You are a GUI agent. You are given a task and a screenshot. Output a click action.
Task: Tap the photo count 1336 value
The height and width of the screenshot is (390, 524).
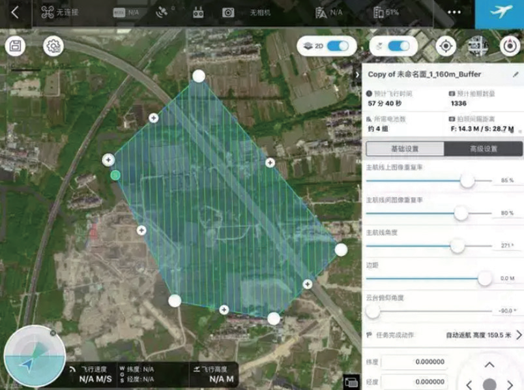pos(459,103)
